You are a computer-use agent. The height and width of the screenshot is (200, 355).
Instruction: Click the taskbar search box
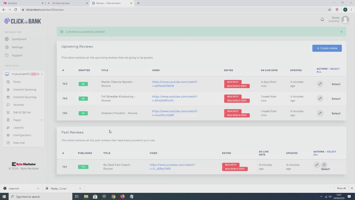coord(40,197)
